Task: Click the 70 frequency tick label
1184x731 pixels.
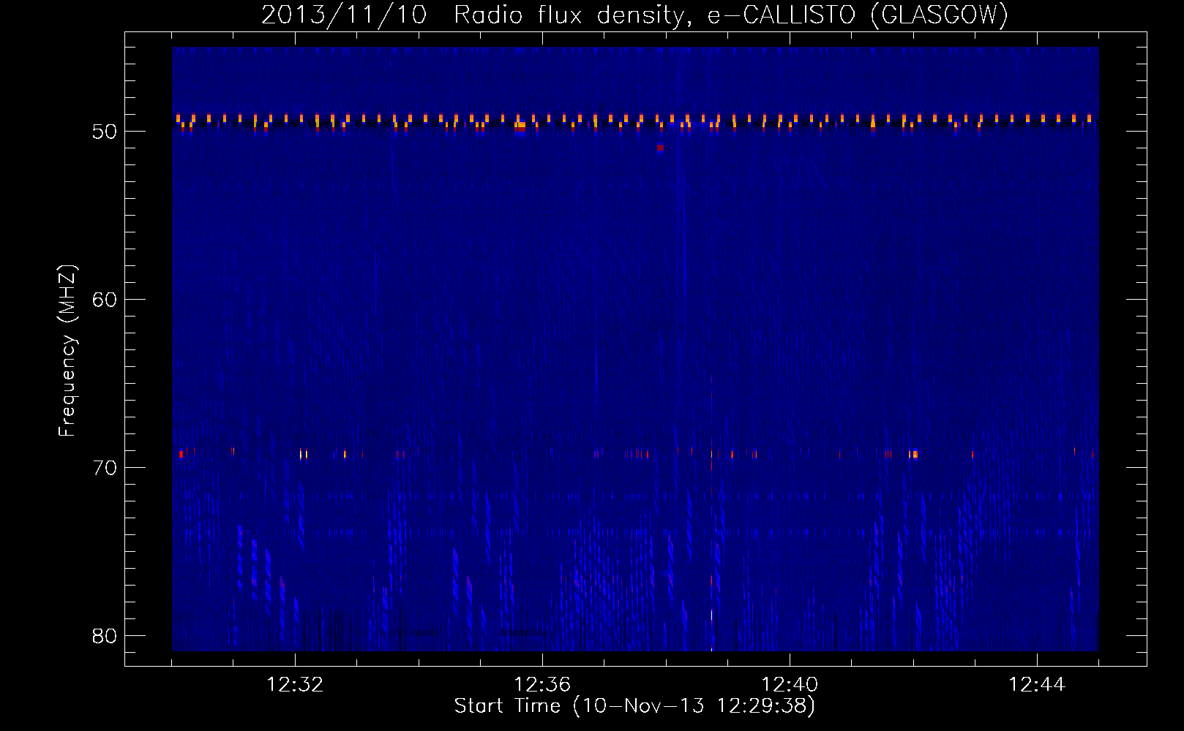Action: point(105,468)
